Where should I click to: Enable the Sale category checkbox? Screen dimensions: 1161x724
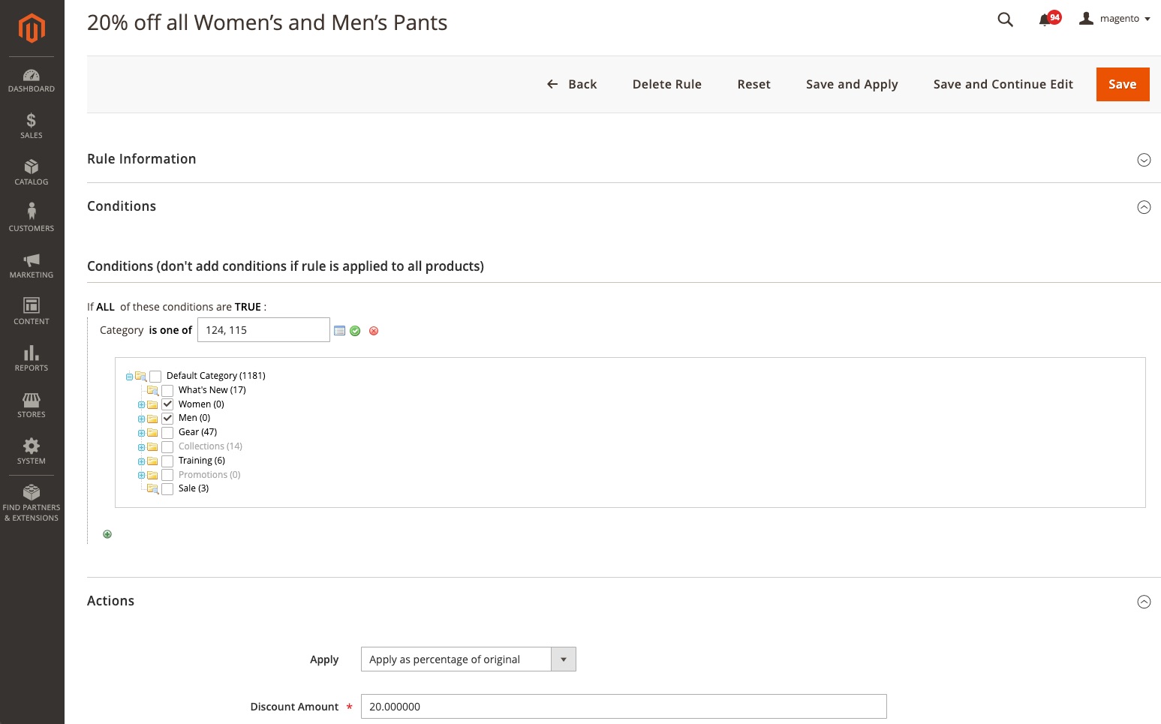(167, 489)
